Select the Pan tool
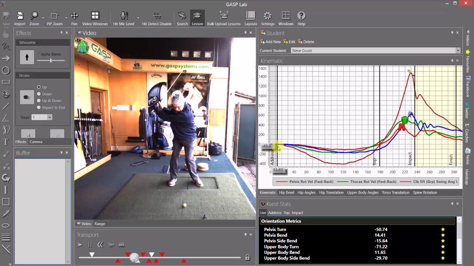Viewport: 474px width, 266px height. pyautogui.click(x=74, y=19)
